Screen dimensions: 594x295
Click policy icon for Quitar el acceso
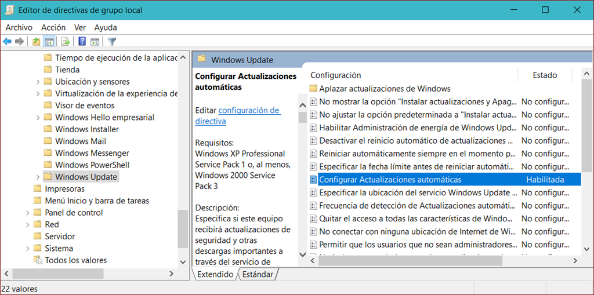coord(313,219)
